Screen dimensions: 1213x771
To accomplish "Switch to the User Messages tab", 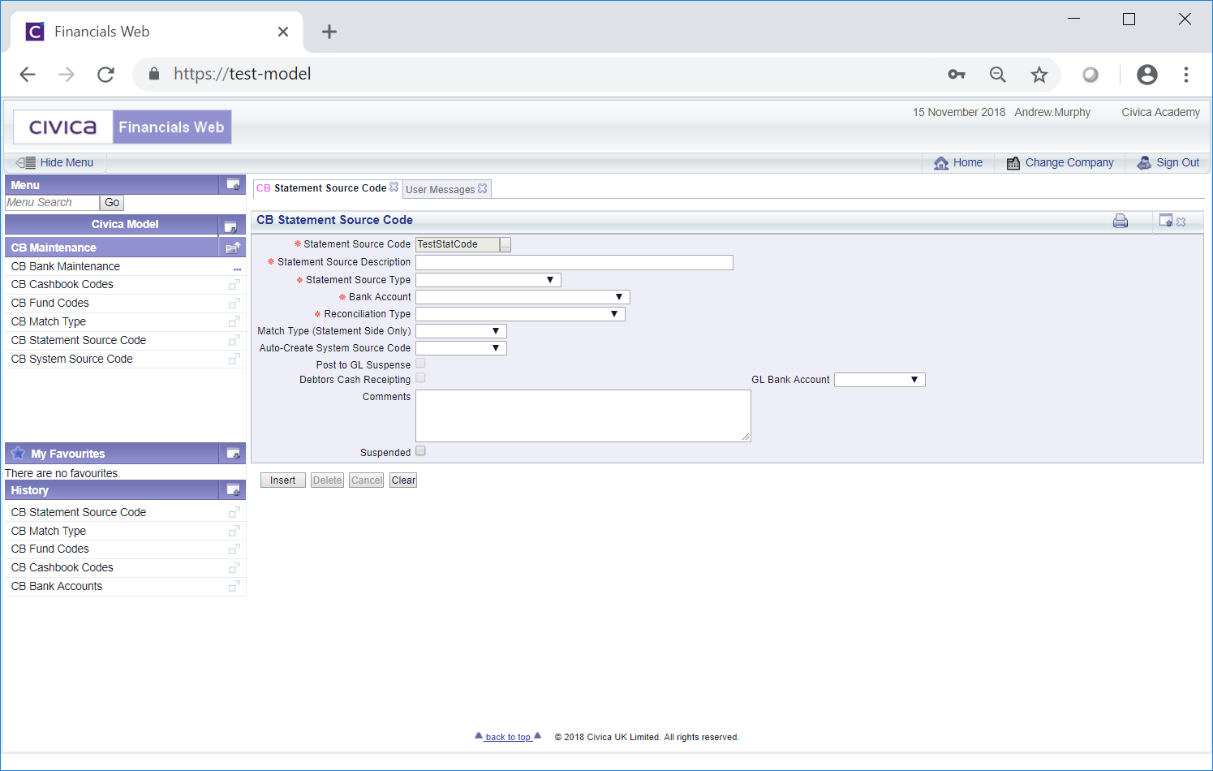I will [x=440, y=190].
